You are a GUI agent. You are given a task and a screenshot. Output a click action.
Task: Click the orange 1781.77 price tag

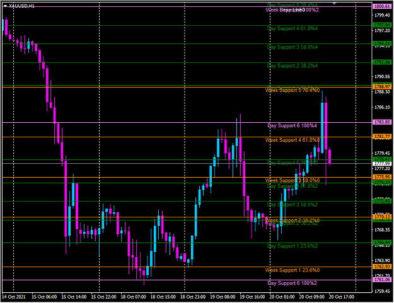382,137
